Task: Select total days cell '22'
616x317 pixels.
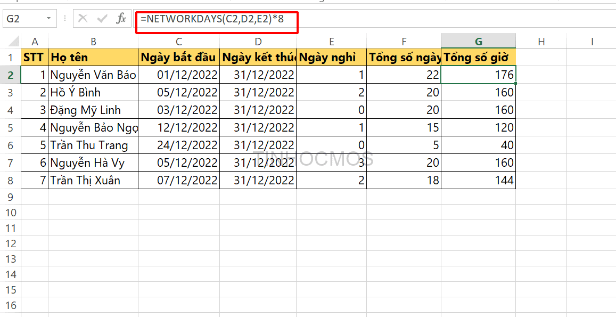Action: click(404, 75)
